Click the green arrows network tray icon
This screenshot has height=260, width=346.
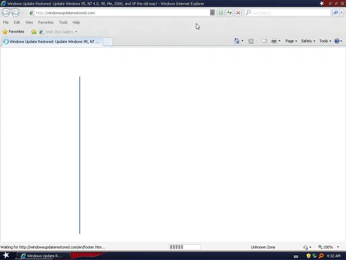[315, 256]
